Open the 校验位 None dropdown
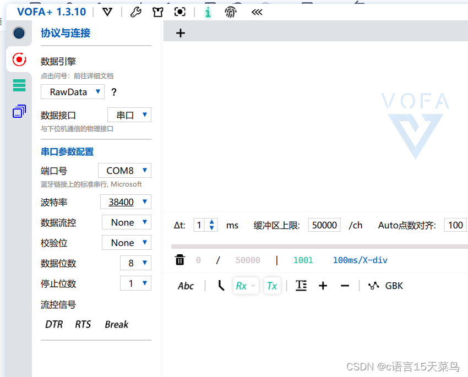468x377 pixels. [127, 243]
